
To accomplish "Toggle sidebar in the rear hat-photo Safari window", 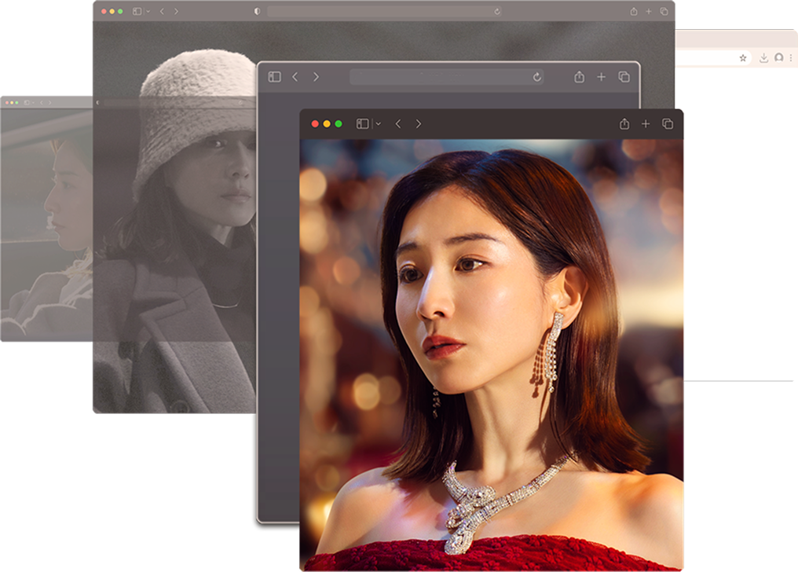I will click(x=137, y=11).
